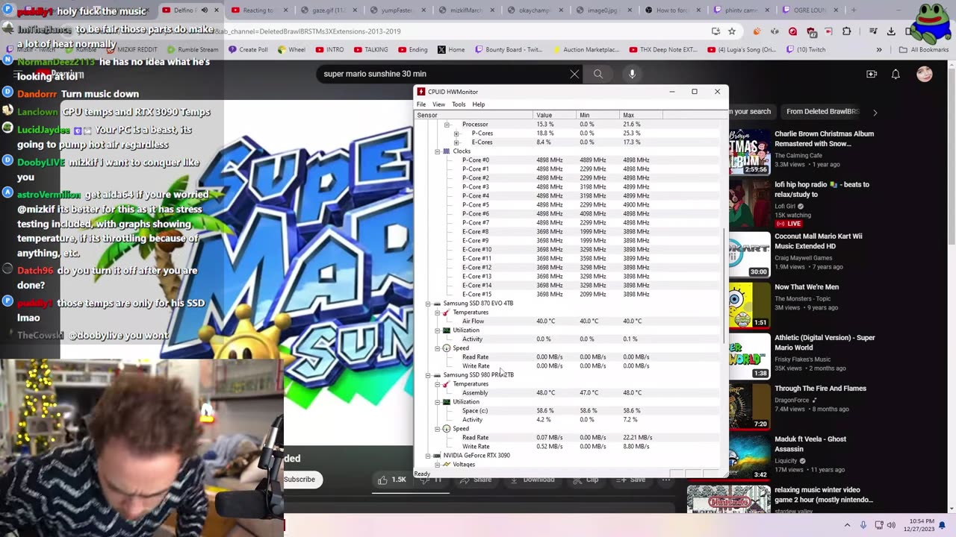Collapse Temperatures under Samsung SSD 870 EVO
956x537 pixels.
tap(437, 313)
